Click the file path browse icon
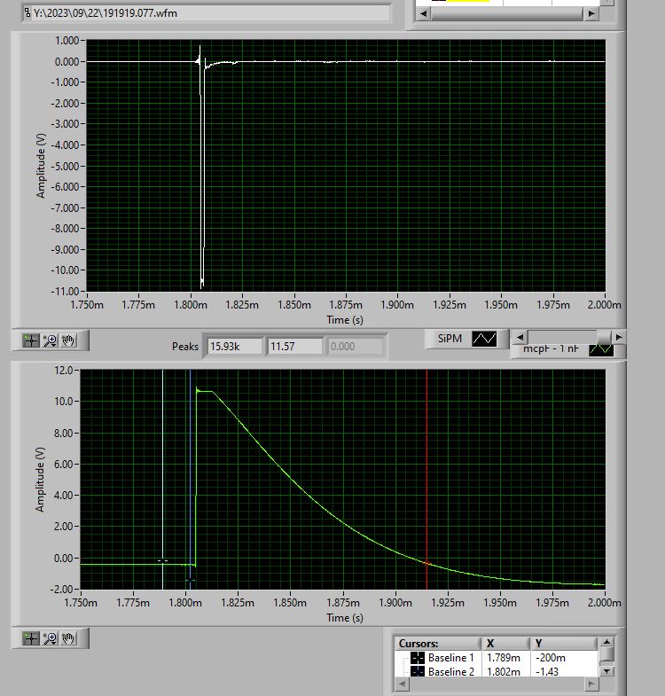The width and height of the screenshot is (665, 696). point(27,13)
